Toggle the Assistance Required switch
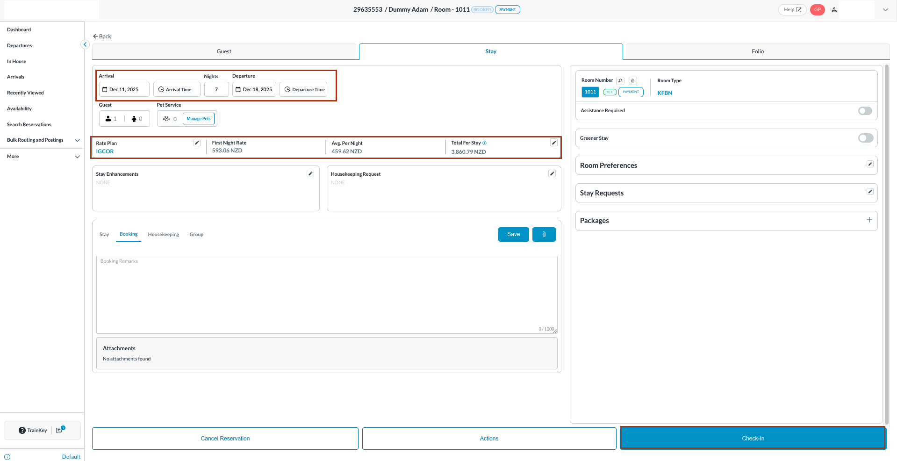This screenshot has height=461, width=897. coord(865,111)
